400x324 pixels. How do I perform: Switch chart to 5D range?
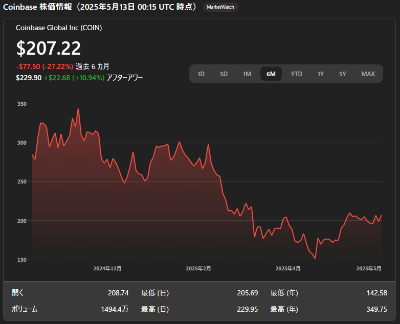(x=224, y=74)
